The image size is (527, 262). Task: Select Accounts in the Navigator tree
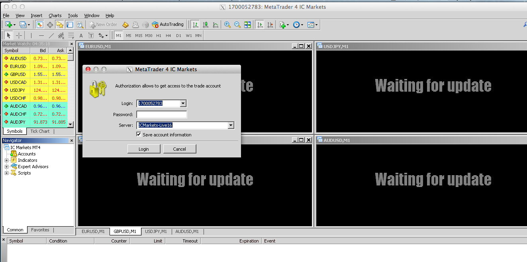click(x=27, y=154)
